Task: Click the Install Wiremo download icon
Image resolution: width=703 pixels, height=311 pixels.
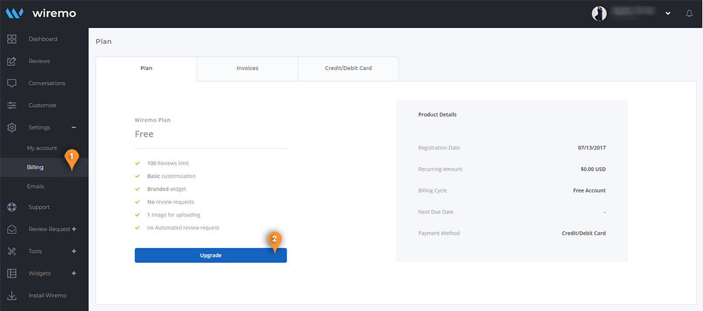Action: [12, 295]
